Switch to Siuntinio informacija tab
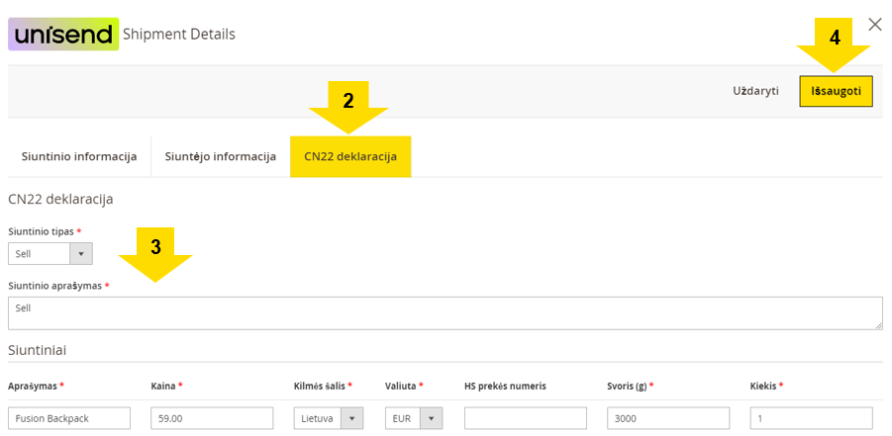 tap(79, 157)
